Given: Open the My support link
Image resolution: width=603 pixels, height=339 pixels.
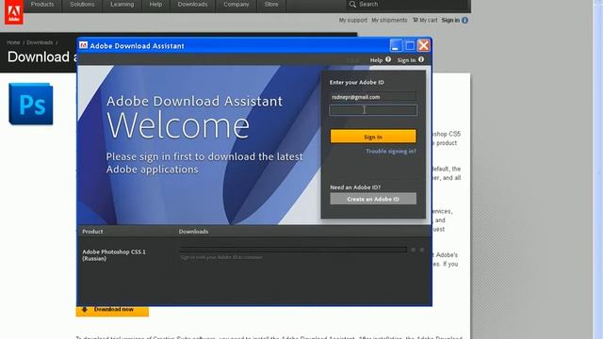Looking at the screenshot, I should pyautogui.click(x=352, y=20).
